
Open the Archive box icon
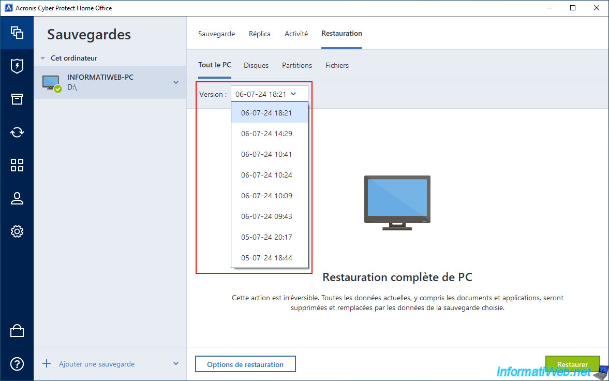click(x=17, y=99)
